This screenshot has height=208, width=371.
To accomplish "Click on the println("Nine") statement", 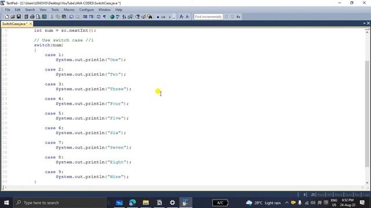I will [x=92, y=177].
